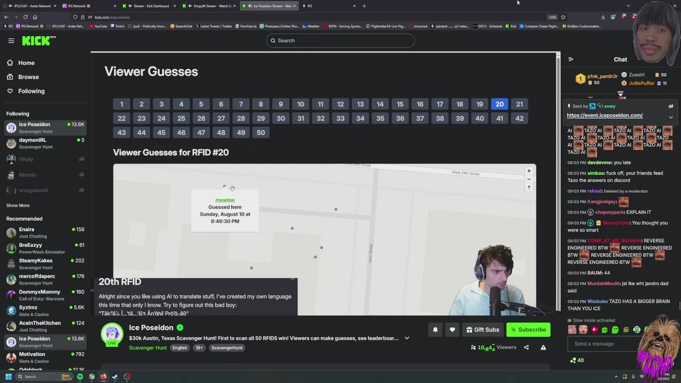Open a new browser tab
Image resolution: width=681 pixels, height=383 pixels.
[364, 6]
